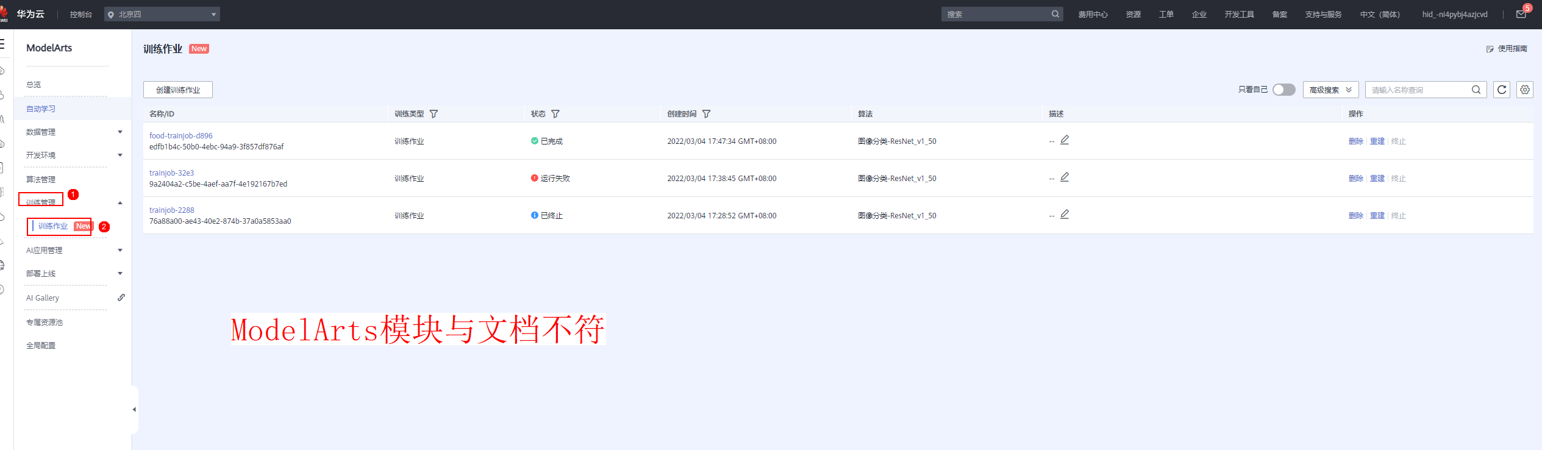Open the trainjob-32e3 job link
Screen dimensions: 1542x450
click(172, 173)
